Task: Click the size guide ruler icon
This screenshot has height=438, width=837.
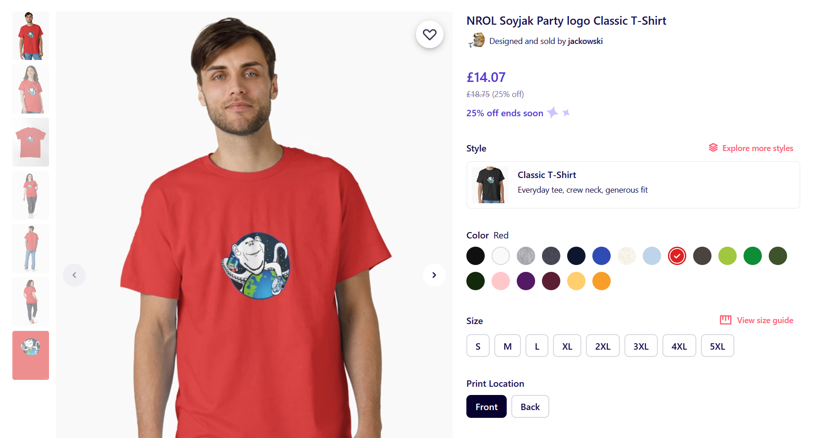Action: pos(725,320)
